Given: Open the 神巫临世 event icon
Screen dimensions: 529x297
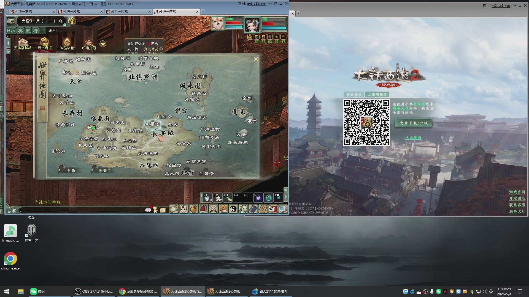Looking at the screenshot, I should point(67,43).
